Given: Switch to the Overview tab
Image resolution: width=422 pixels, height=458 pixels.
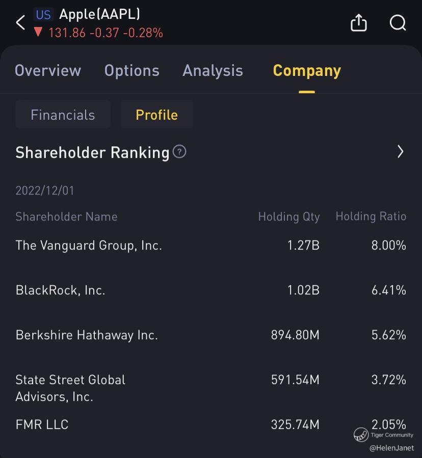Looking at the screenshot, I should (47, 70).
